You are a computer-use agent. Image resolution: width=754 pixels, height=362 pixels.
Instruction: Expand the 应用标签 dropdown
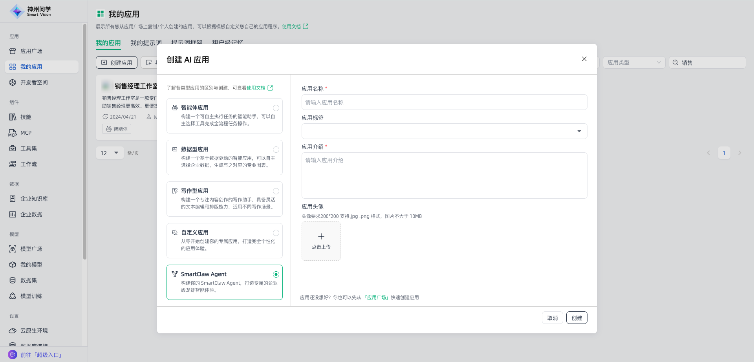pos(579,131)
